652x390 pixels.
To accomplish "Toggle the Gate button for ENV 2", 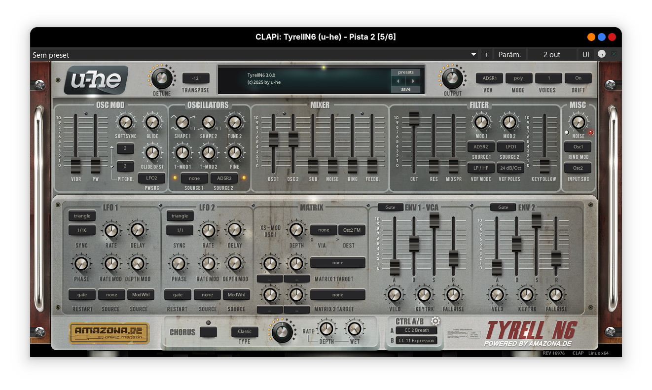I will (x=503, y=208).
